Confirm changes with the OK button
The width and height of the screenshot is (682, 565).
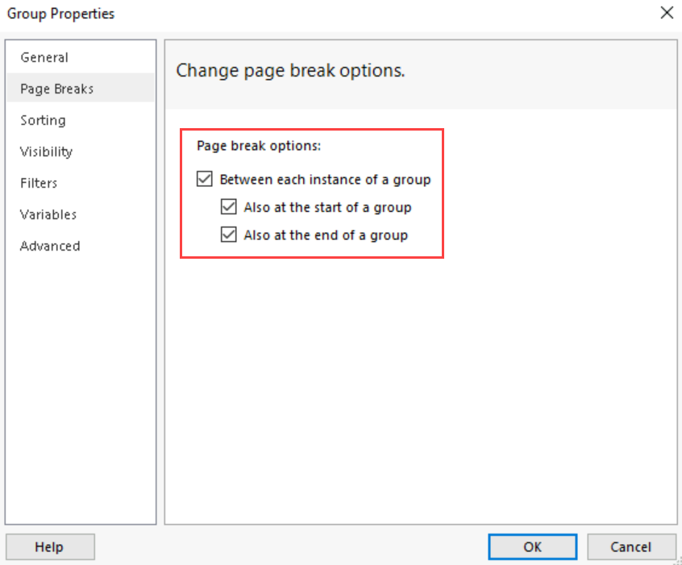532,546
